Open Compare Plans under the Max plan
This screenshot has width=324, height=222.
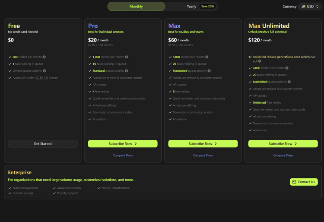click(x=203, y=155)
